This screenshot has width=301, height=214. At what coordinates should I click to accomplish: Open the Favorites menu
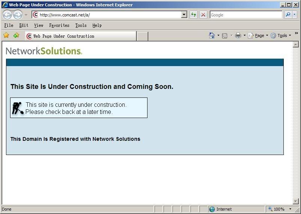pyautogui.click(x=59, y=25)
